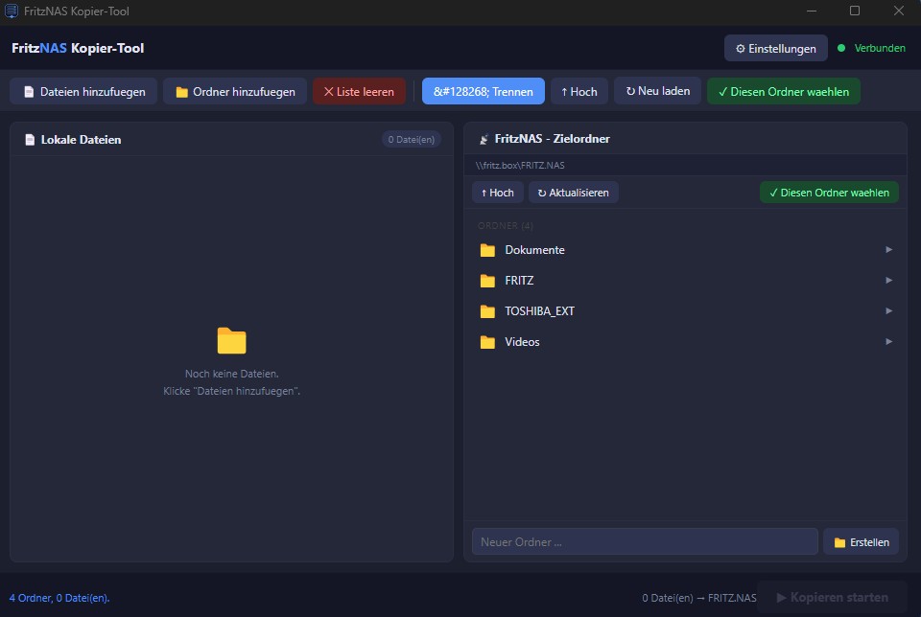Click the Videos folder icon
The height and width of the screenshot is (617, 921).
pos(487,342)
